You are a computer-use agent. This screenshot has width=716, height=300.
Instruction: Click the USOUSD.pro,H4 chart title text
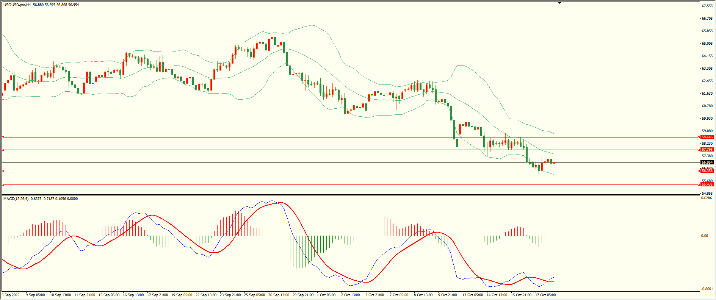(x=17, y=5)
